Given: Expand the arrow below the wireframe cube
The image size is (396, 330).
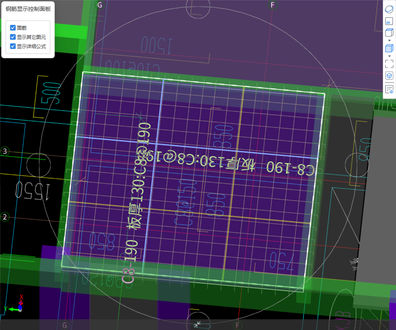Looking at the screenshot, I should pyautogui.click(x=389, y=41).
